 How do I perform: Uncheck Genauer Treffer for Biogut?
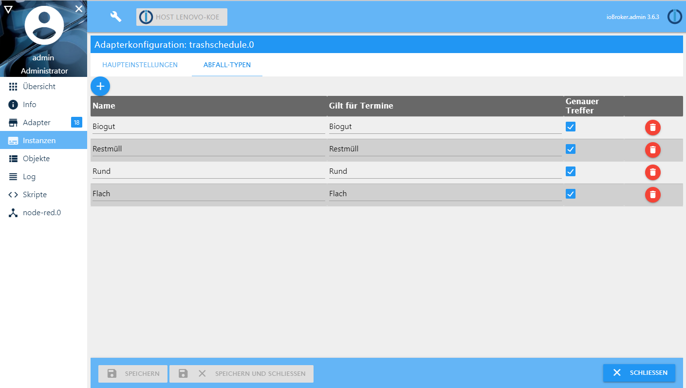(571, 127)
